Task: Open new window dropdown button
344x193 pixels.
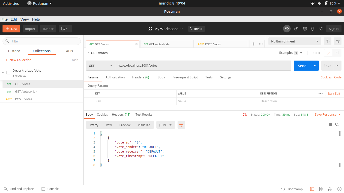Action: 65,29
